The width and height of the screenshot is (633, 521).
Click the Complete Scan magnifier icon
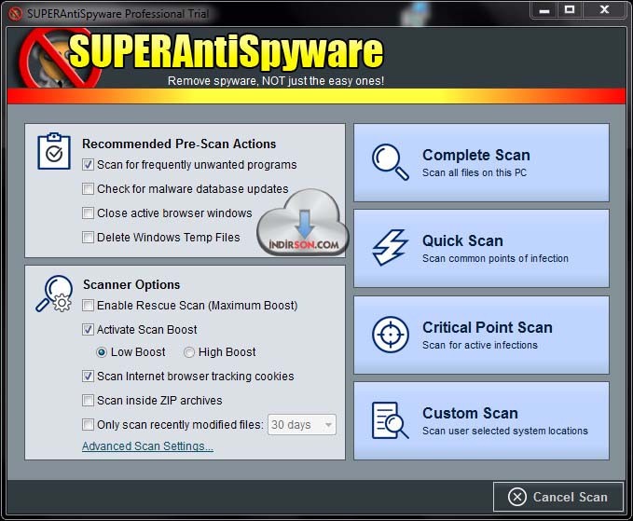click(390, 161)
